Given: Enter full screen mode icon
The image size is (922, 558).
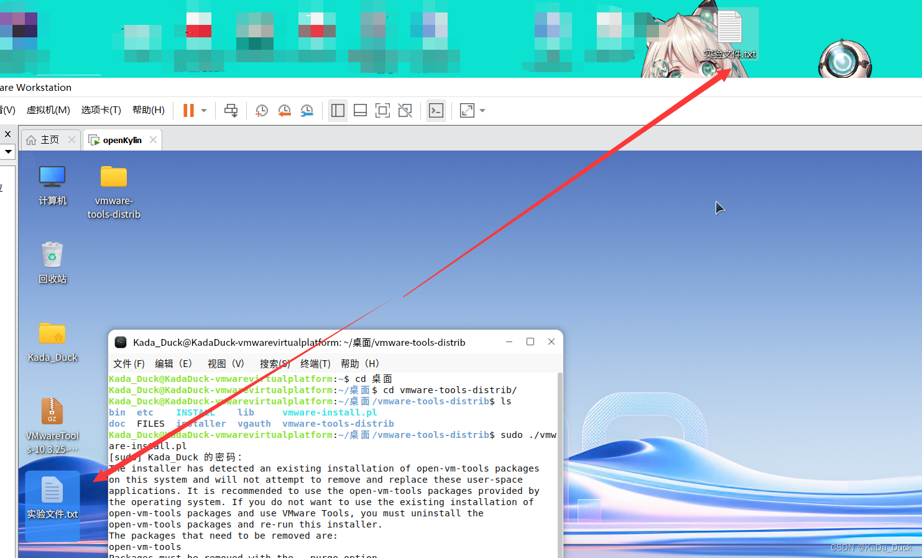Looking at the screenshot, I should click(x=382, y=111).
